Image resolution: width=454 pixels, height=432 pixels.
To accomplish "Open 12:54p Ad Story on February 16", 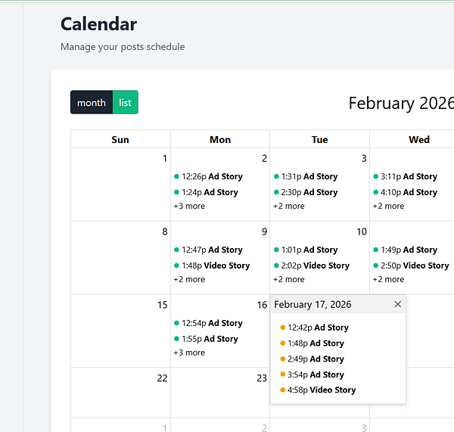I will pyautogui.click(x=212, y=323).
